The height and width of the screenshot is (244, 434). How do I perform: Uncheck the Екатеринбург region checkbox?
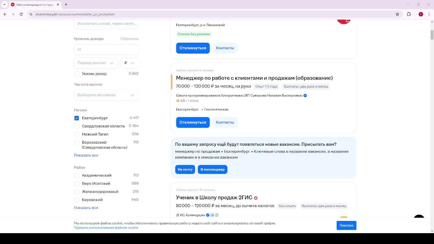77,118
